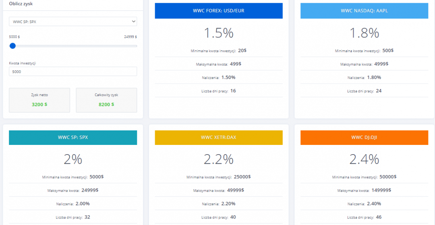
Task: Click the large 2% rate on SPX card
Action: (73, 159)
